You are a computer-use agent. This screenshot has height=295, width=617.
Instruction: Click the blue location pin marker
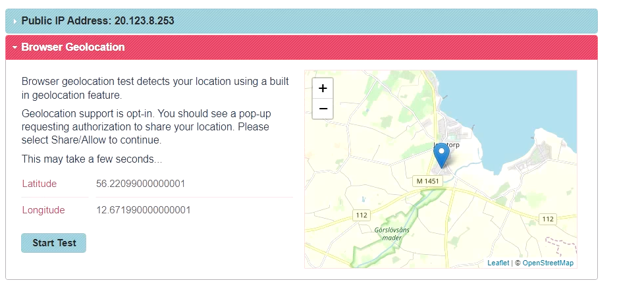(441, 156)
